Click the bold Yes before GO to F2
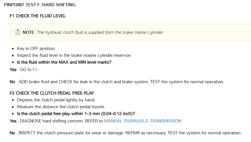The height and width of the screenshot is (142, 251). tap(13, 69)
